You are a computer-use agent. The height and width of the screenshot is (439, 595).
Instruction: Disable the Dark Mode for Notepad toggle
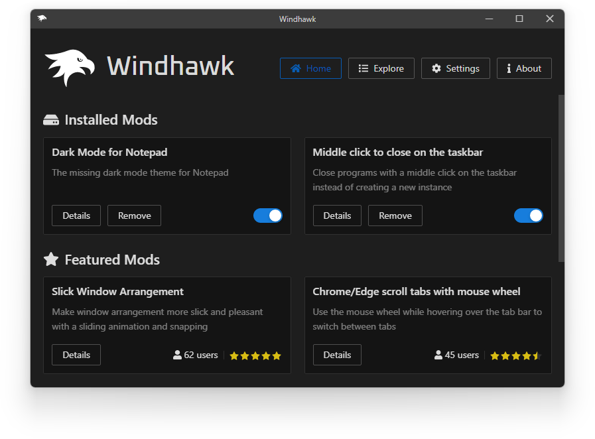click(268, 216)
